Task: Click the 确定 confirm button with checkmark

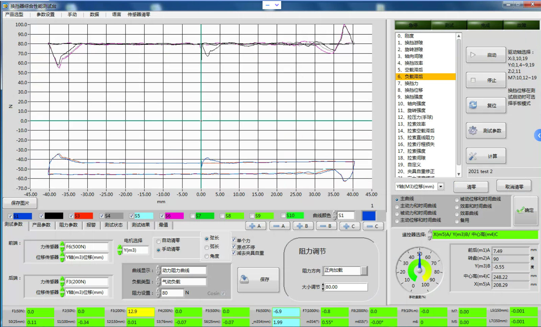Action: [525, 210]
